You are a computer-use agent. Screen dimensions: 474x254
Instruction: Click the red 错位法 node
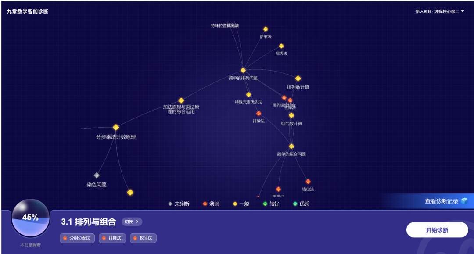tap(308, 182)
